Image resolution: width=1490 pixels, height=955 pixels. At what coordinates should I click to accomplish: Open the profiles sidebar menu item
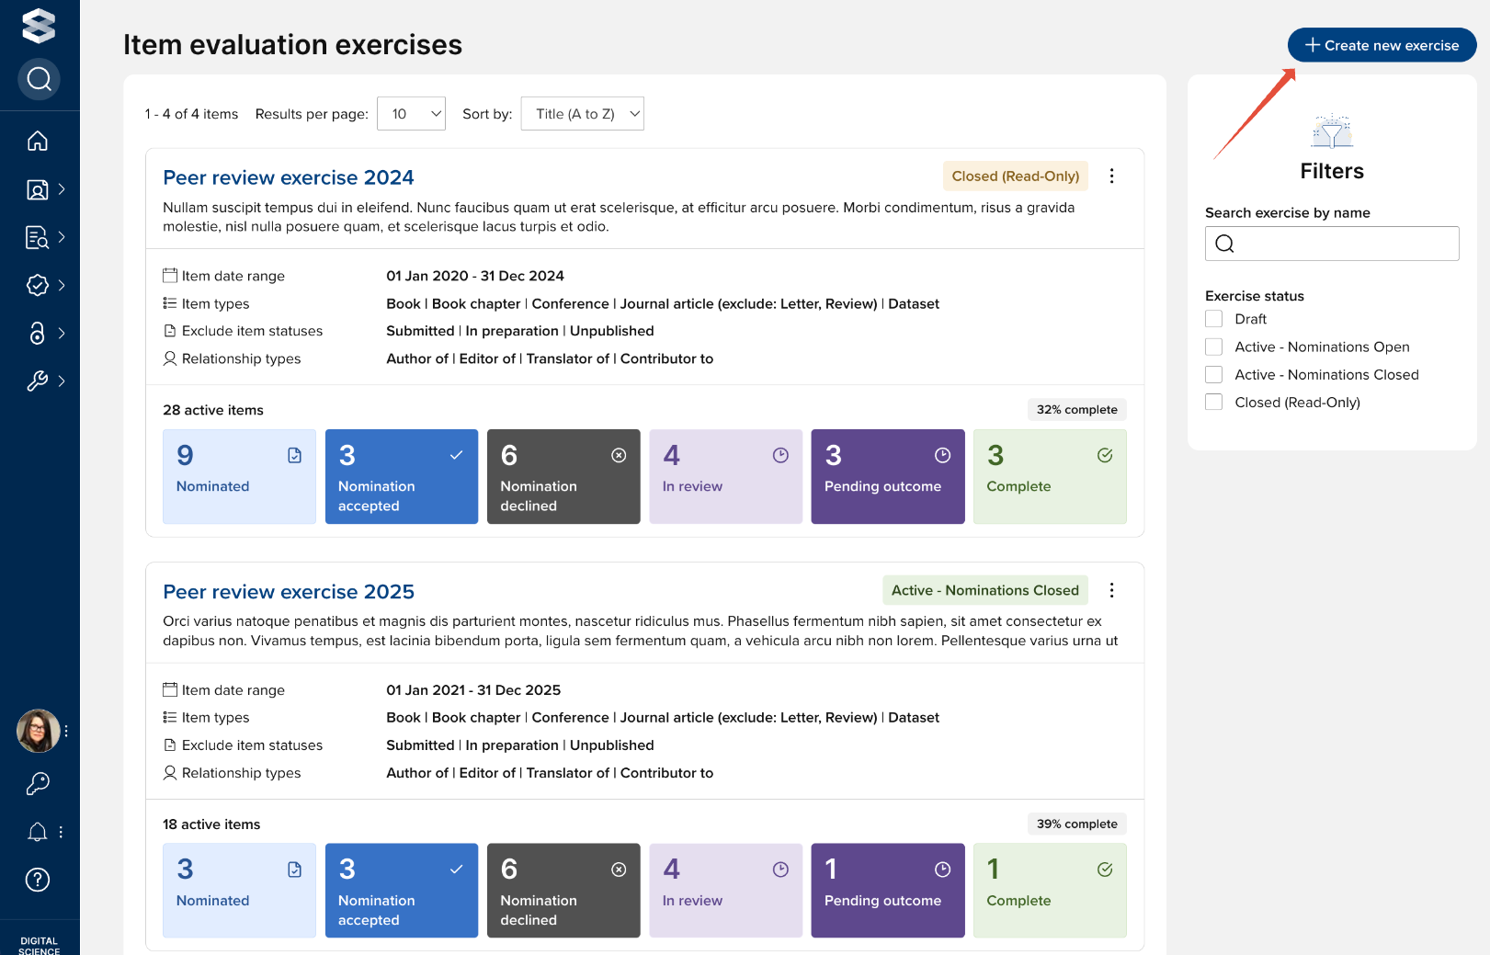tap(38, 189)
